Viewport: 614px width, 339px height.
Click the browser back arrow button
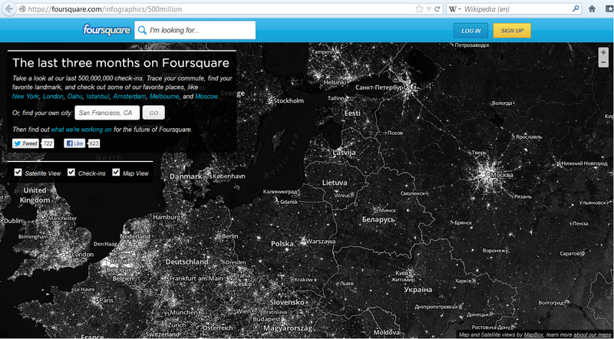coord(9,8)
